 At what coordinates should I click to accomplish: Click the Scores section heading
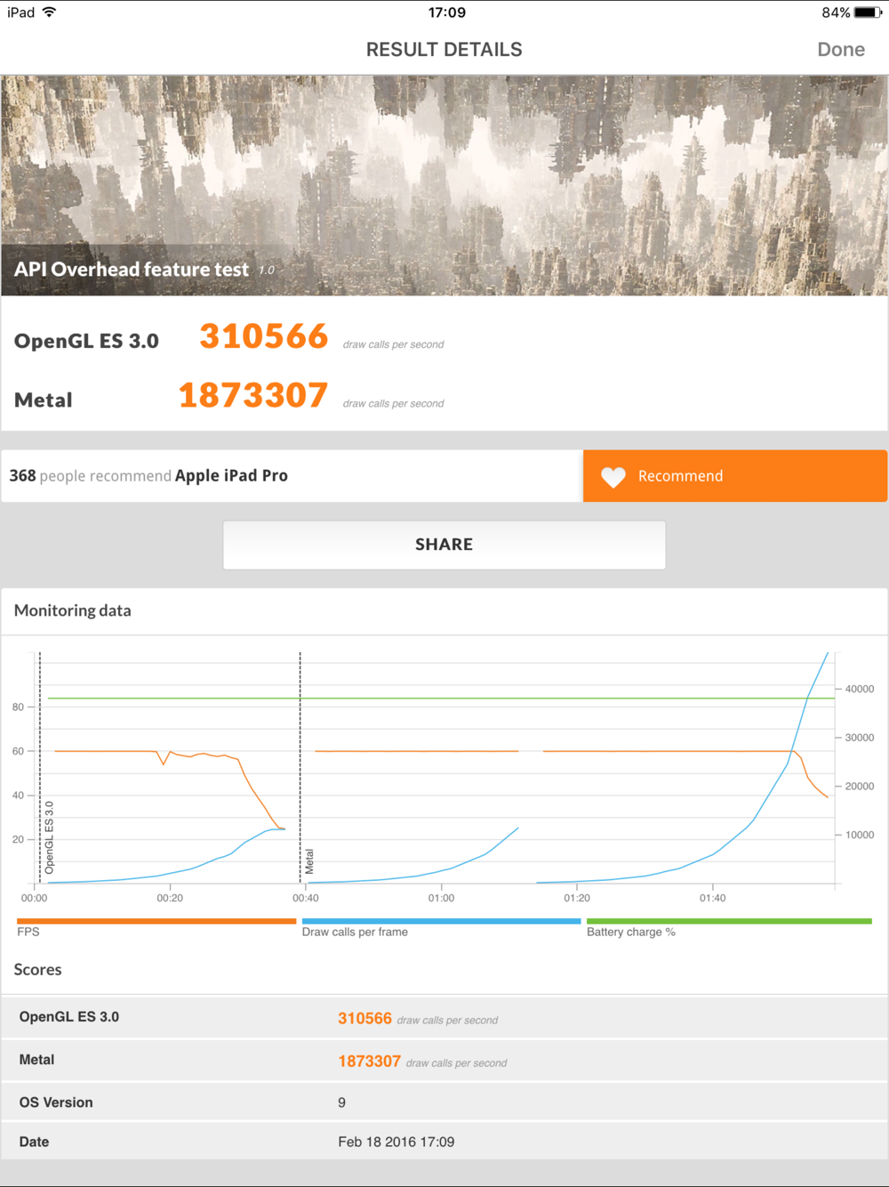point(38,970)
